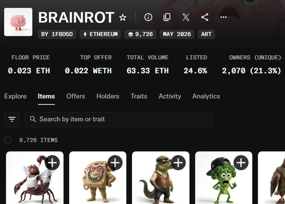Click the 9,726 item count badge
The image size is (285, 204).
(x=140, y=34)
